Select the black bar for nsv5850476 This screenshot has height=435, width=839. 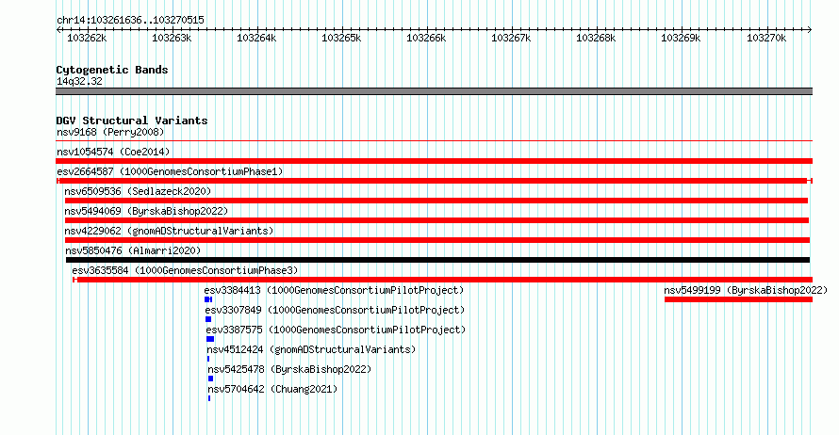(x=437, y=260)
